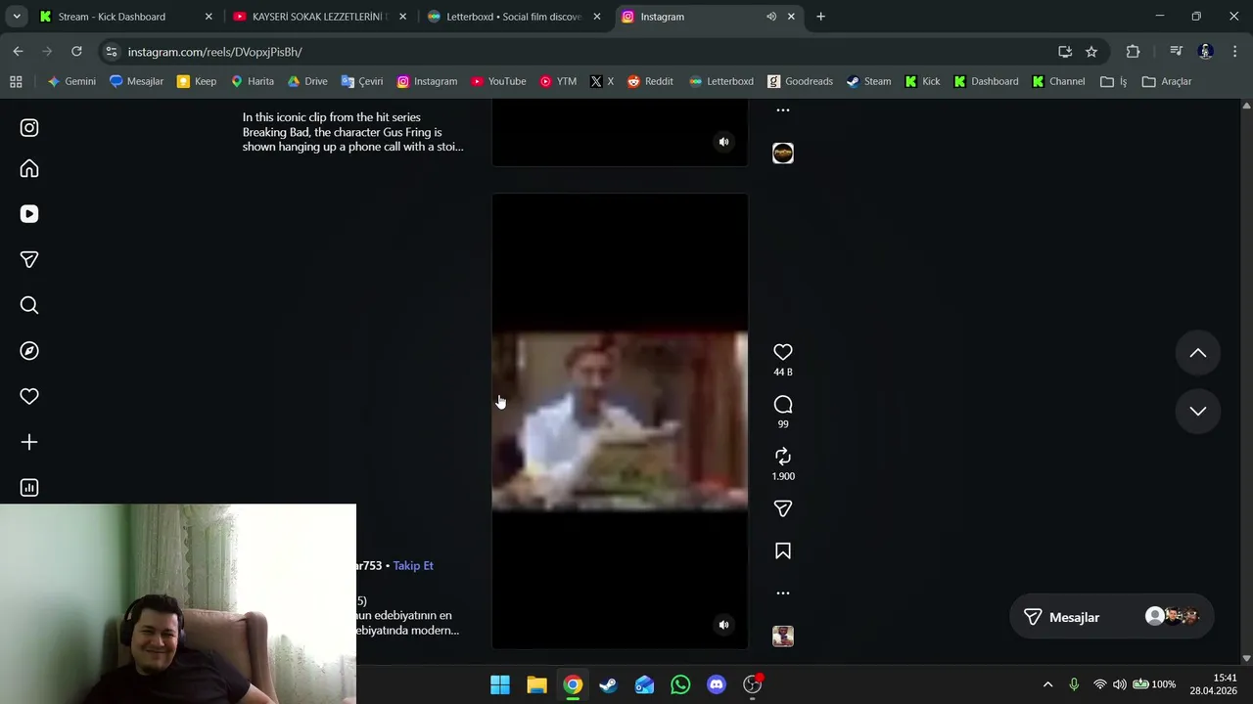1253x704 pixels.
Task: Open the Reels icon in sidebar
Action: [29, 214]
